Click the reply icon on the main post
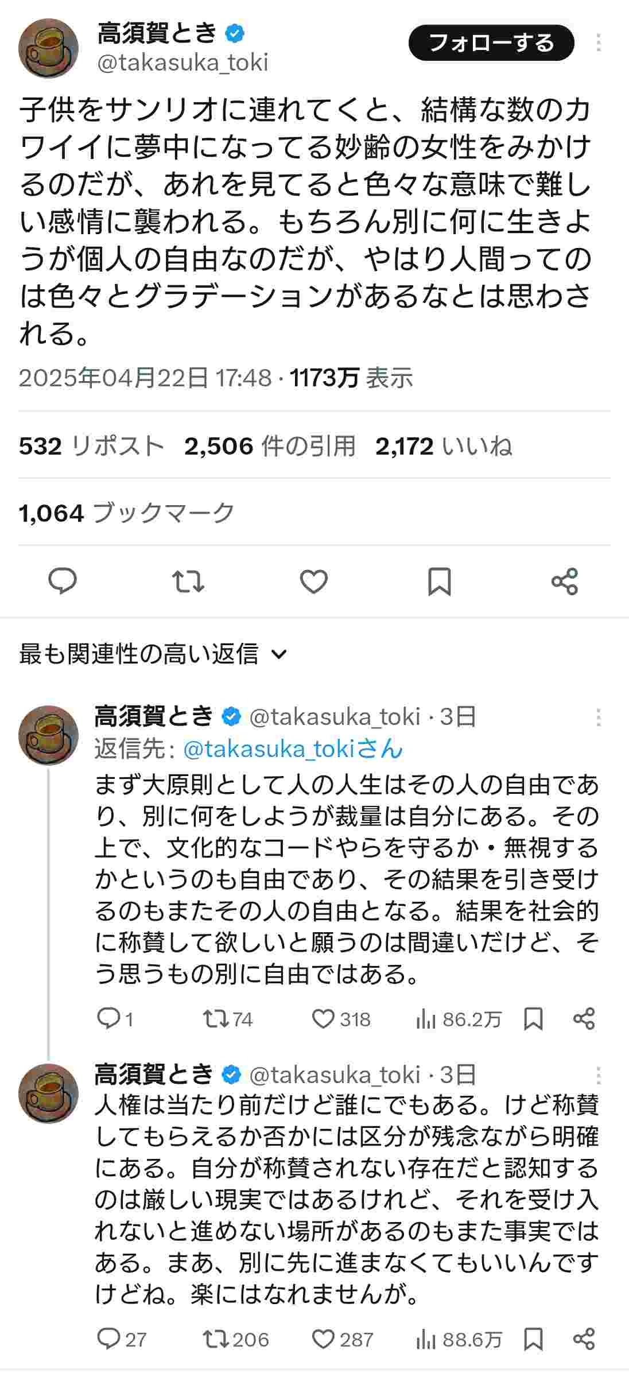This screenshot has width=629, height=1373. 63,581
